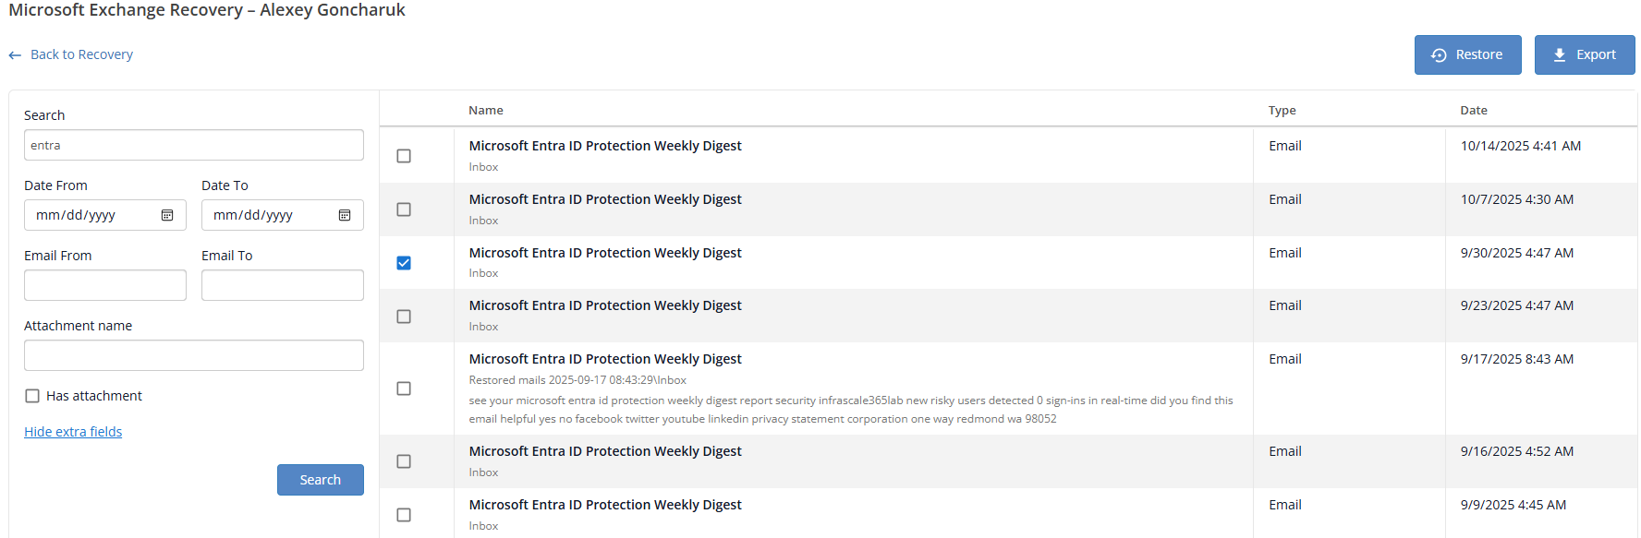The width and height of the screenshot is (1641, 538).
Task: Click the Restore button
Action: tap(1467, 55)
